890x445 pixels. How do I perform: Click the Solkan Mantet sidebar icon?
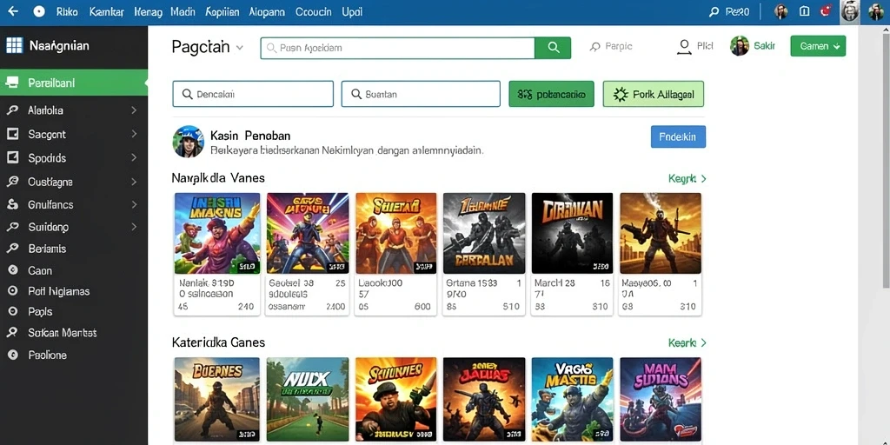(12, 333)
